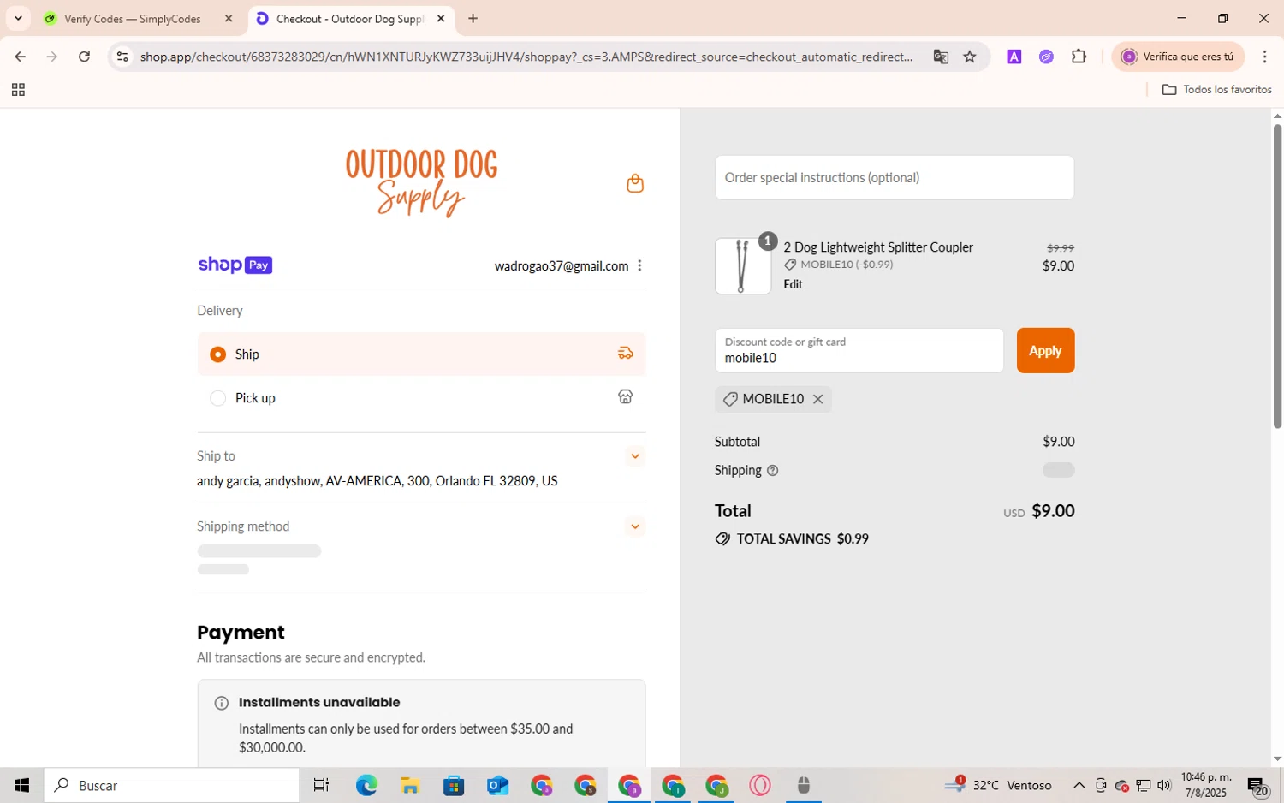The height and width of the screenshot is (803, 1284).
Task: Click the splitter coupler product thumbnail
Action: (742, 266)
